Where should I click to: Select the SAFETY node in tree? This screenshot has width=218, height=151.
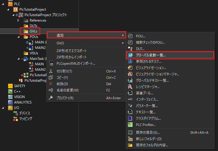[19, 86]
